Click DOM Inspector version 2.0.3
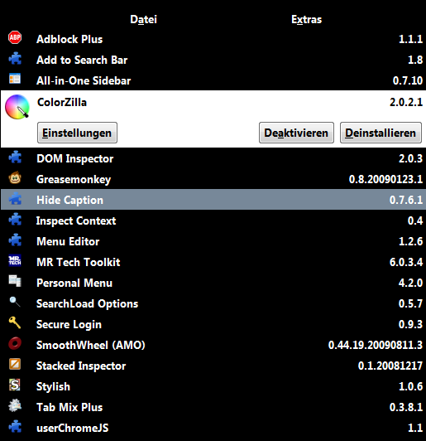This screenshot has height=441, width=426. click(x=411, y=158)
